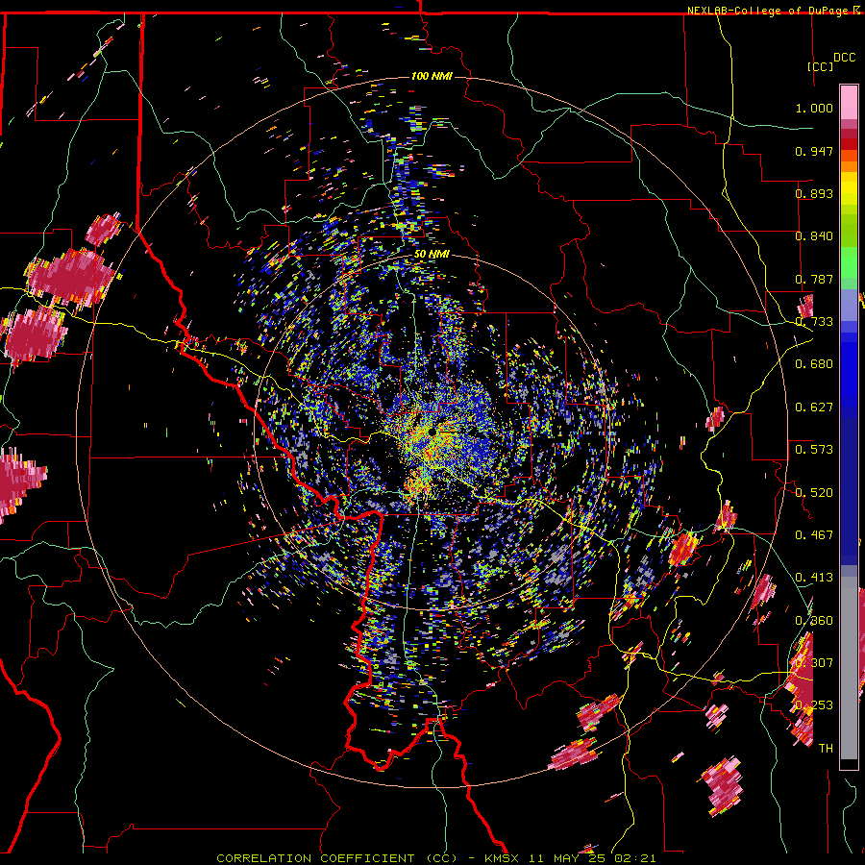Select the 0.520 scale value
Image resolution: width=865 pixels, height=865 pixels.
tap(814, 492)
